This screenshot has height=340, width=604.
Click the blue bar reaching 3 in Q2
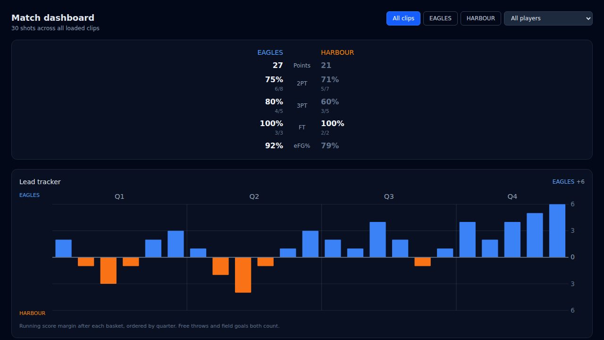(x=310, y=244)
